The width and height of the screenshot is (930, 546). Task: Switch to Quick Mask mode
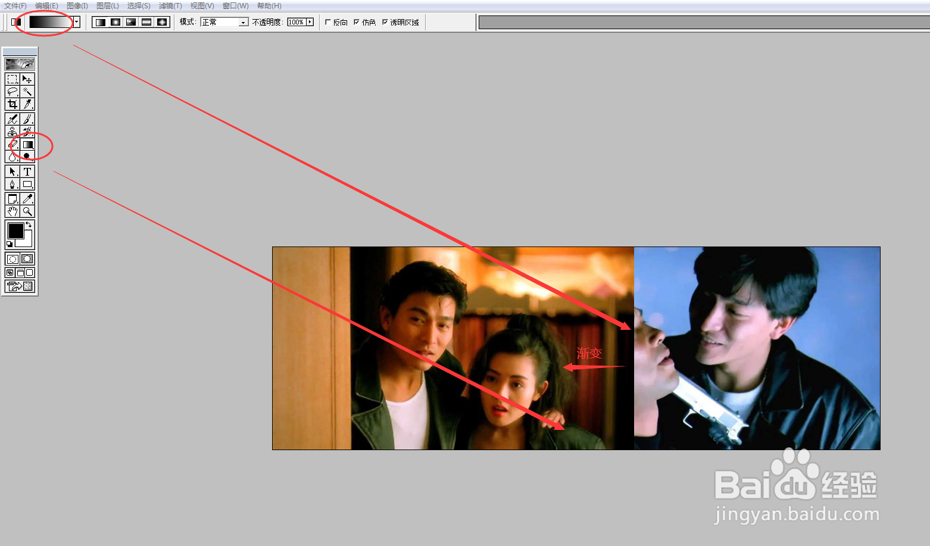[x=27, y=259]
